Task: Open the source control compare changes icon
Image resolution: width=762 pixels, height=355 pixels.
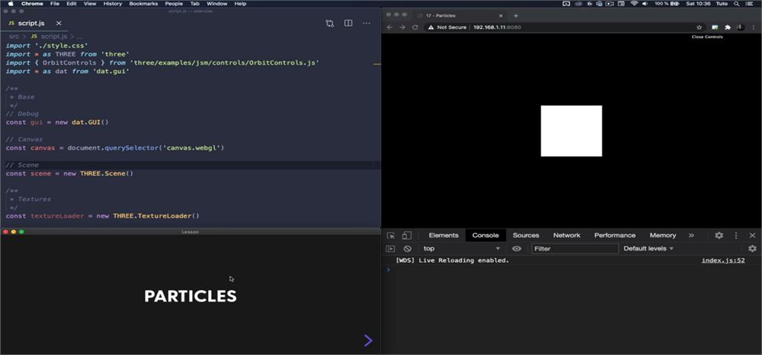Action: 330,24
